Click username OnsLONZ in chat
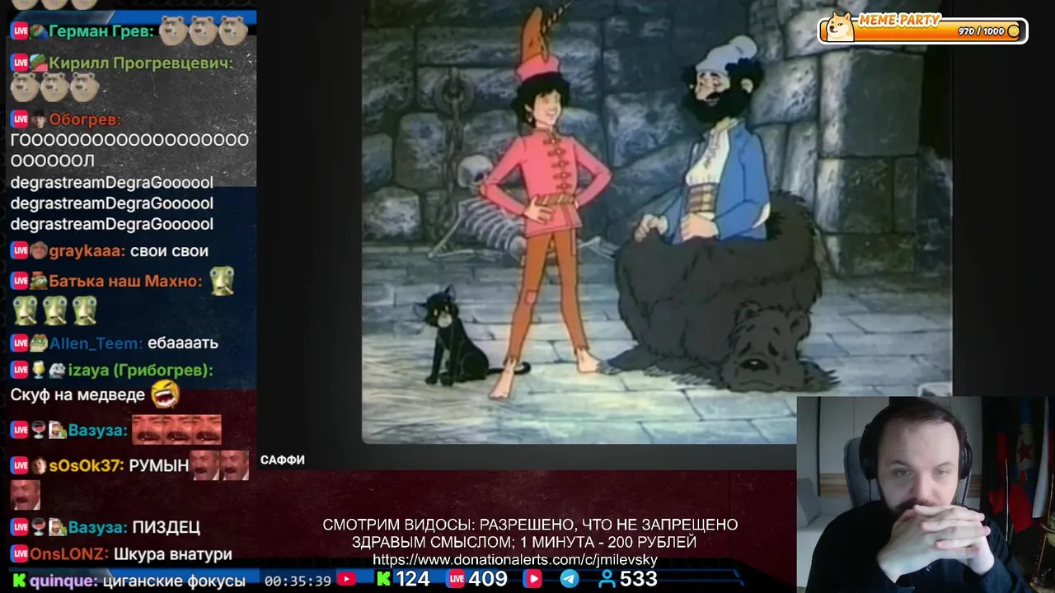 tap(69, 554)
